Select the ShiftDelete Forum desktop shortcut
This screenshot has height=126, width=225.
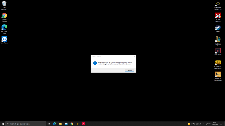click(x=218, y=6)
